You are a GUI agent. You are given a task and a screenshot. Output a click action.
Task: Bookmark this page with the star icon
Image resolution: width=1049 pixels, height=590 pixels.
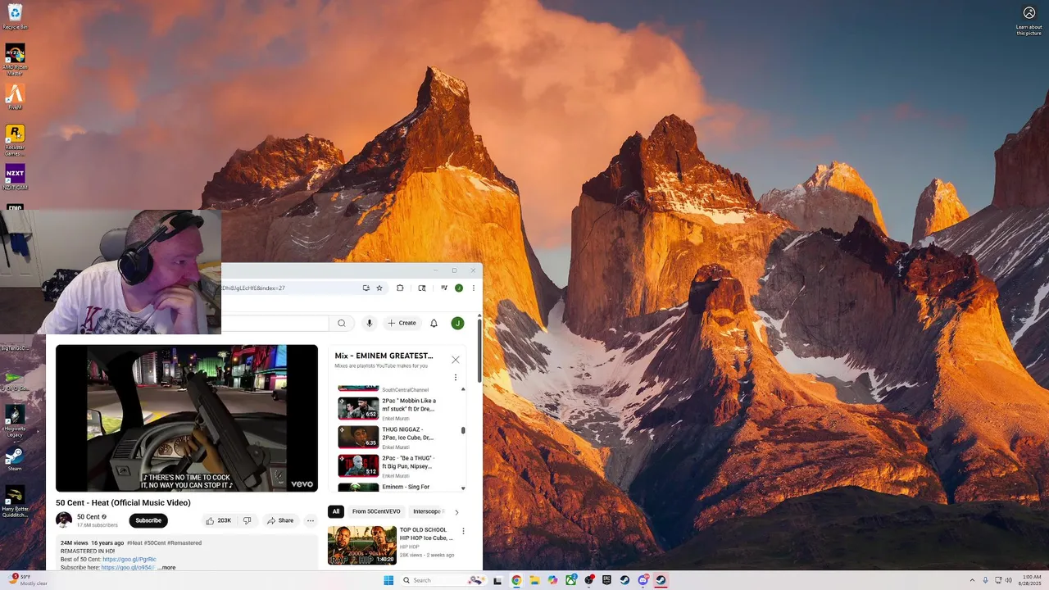point(379,288)
